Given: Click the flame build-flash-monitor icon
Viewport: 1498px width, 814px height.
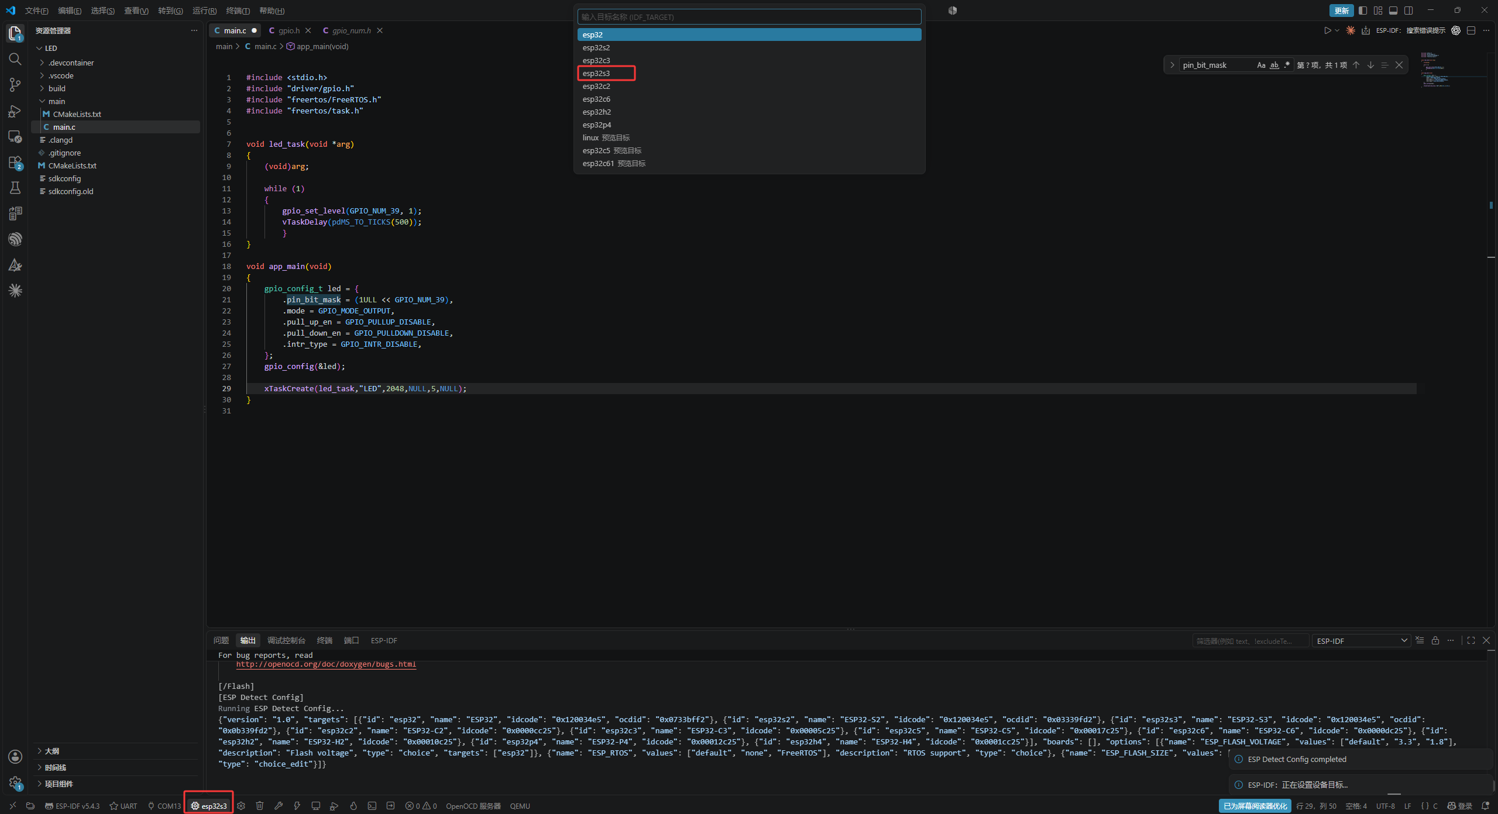Looking at the screenshot, I should 353,806.
